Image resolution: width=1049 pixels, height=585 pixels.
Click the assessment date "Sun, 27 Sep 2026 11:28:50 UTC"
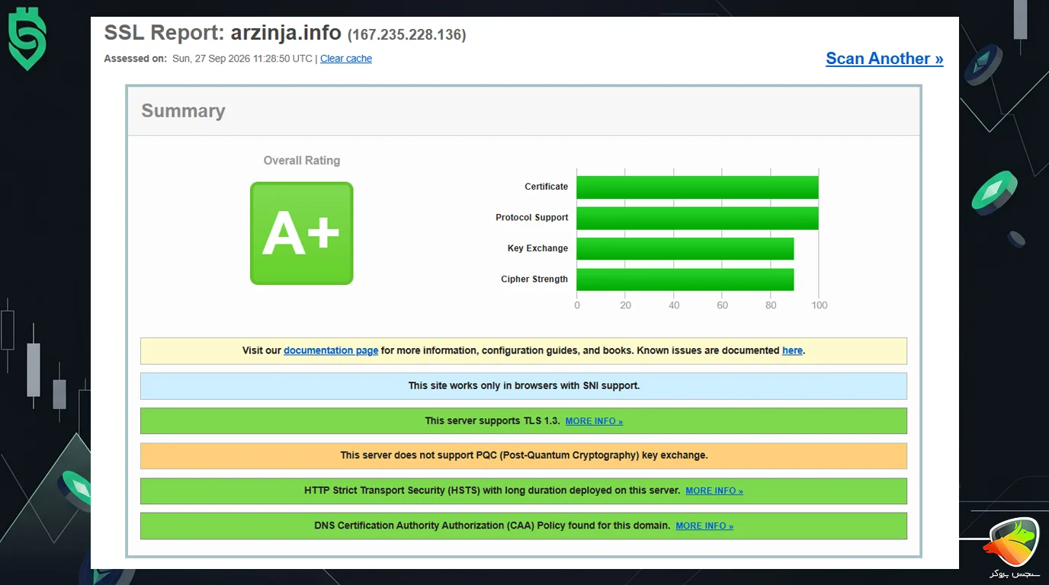pyautogui.click(x=242, y=59)
